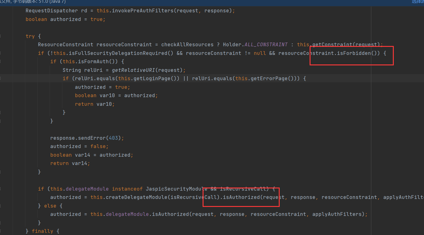424x235 pixels.
Task: Click the checkAllResources variable
Action: pos(187,45)
